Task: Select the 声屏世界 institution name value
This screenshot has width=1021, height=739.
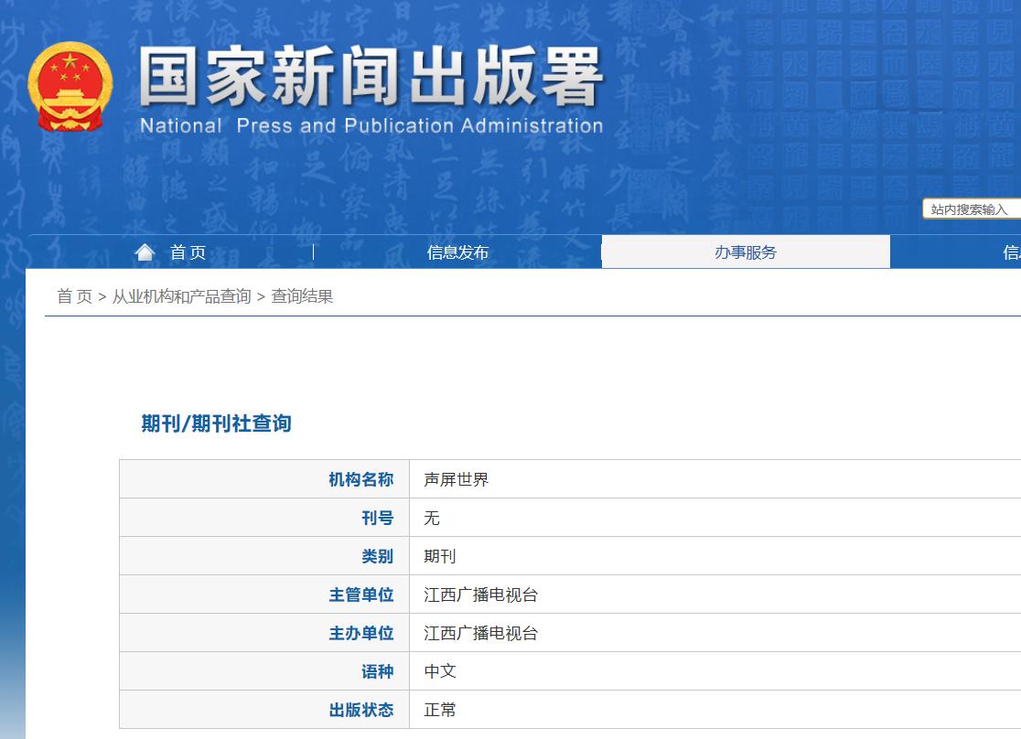Action: [x=457, y=479]
